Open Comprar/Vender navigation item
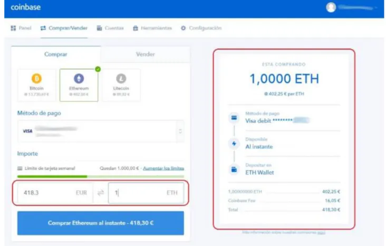The image size is (386, 246). [64, 28]
